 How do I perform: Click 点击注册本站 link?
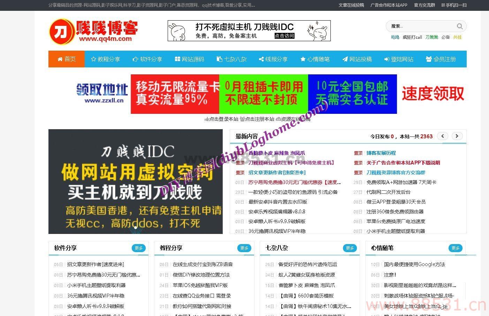click(x=257, y=119)
